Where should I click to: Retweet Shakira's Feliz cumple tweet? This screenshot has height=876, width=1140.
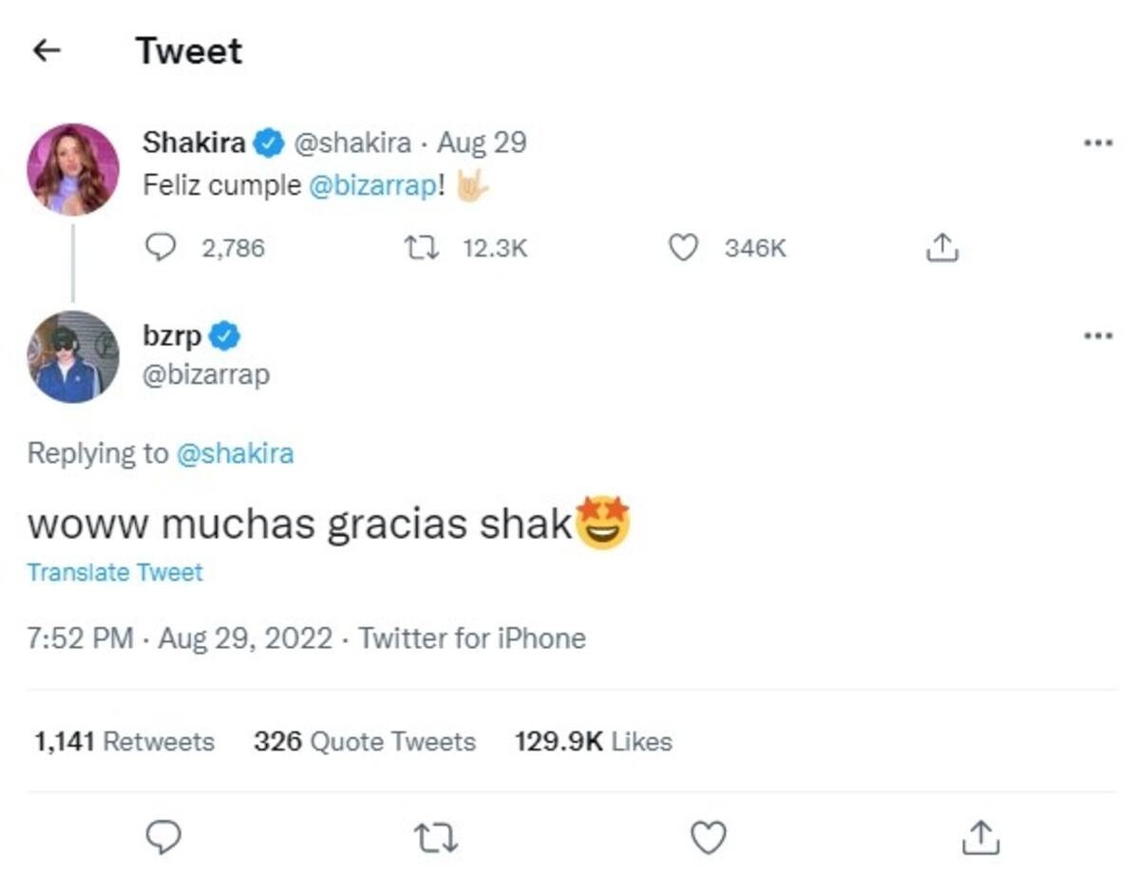(x=421, y=248)
